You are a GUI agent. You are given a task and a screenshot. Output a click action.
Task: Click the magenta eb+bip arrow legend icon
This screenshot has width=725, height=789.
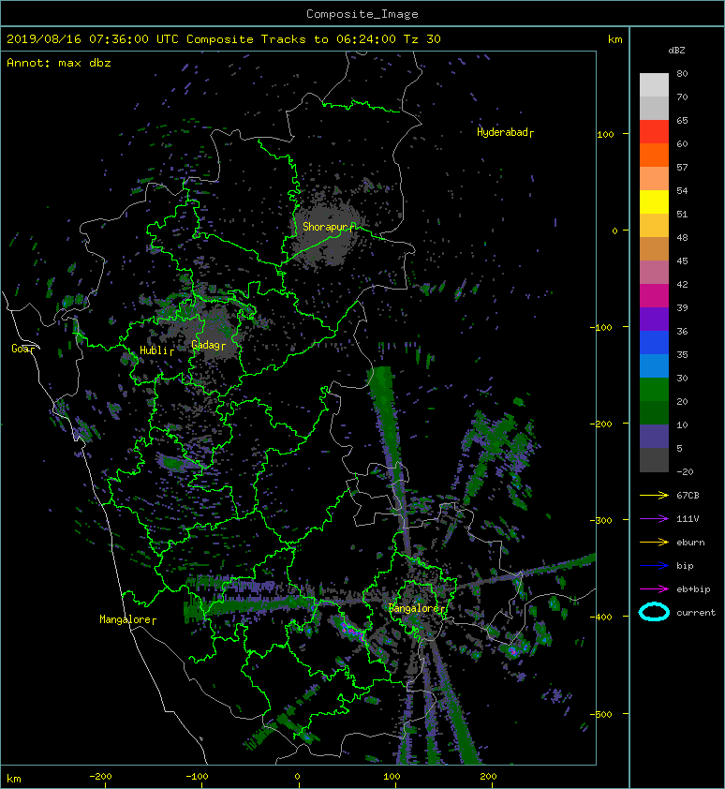(654, 588)
